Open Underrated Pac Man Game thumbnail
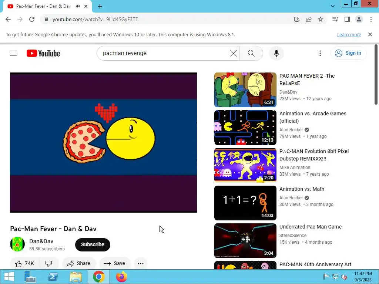This screenshot has height=284, width=379. tap(245, 240)
